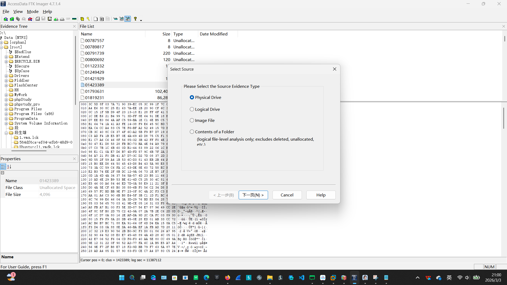This screenshot has height=285, width=507.
Task: Expand the FlashCenter folder node
Action: point(6,85)
